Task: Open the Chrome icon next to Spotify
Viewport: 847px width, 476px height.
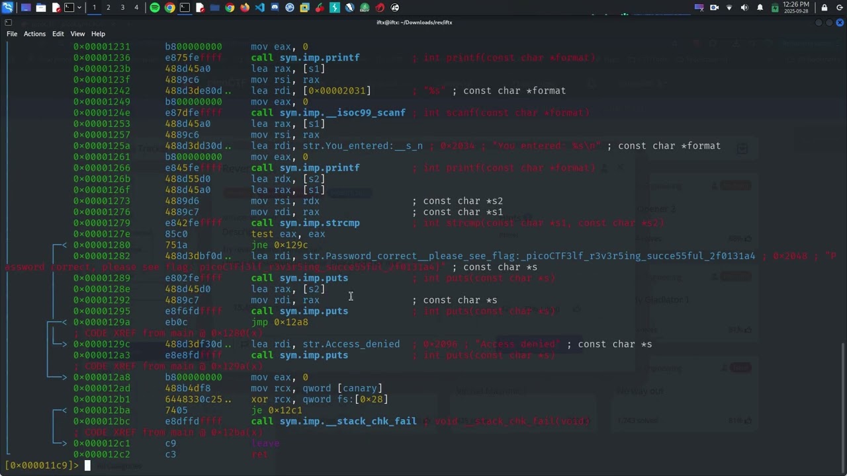Action: (x=170, y=7)
